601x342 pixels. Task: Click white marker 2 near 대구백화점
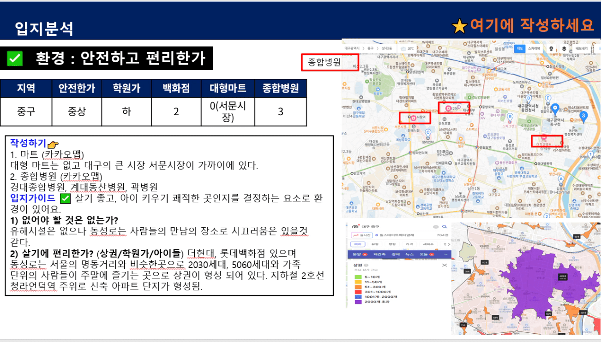pyautogui.click(x=547, y=215)
